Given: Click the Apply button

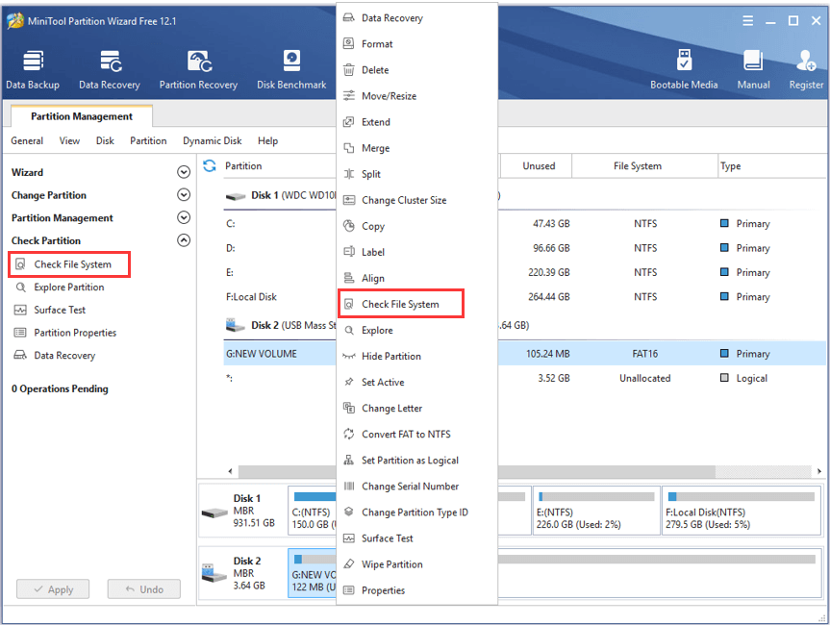Looking at the screenshot, I should (x=53, y=588).
